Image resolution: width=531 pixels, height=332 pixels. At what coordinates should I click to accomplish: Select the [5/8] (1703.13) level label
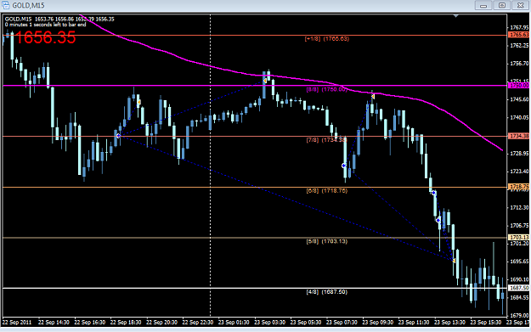(x=327, y=241)
